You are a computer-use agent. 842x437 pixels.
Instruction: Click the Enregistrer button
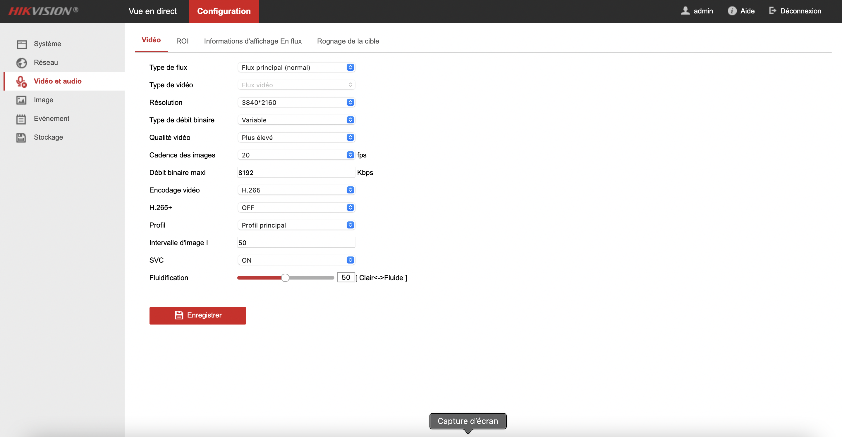coord(197,315)
